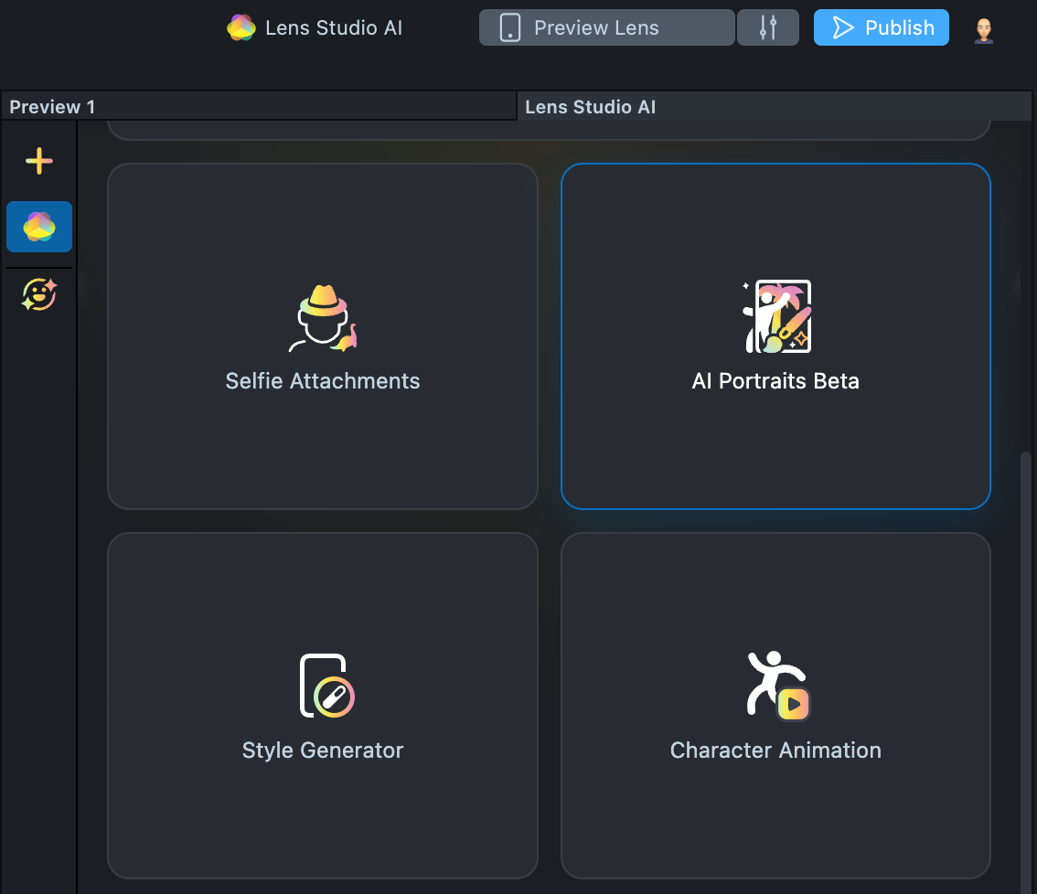Screen dimensions: 1037x894
Task: Switch to the Preview 1 tab
Action: click(53, 107)
